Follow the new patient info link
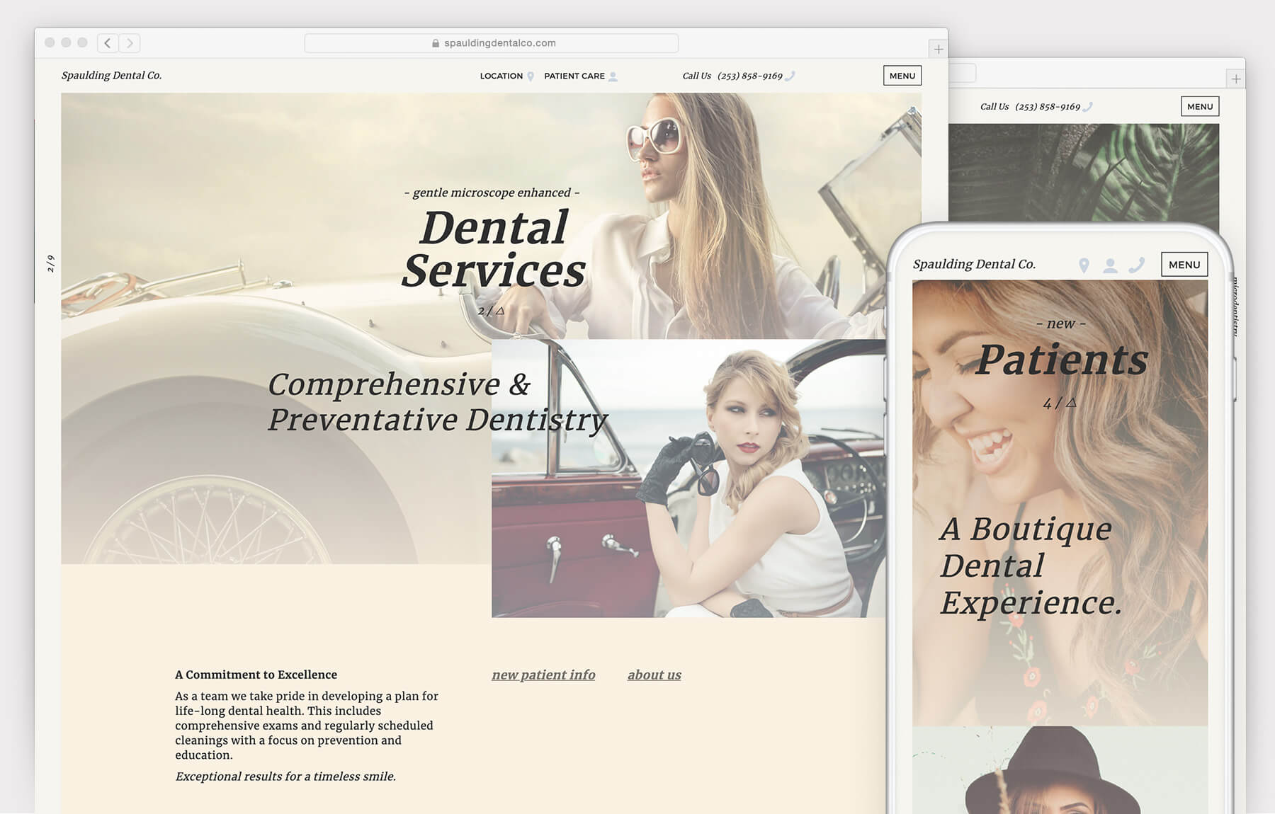Image resolution: width=1275 pixels, height=814 pixels. (543, 675)
